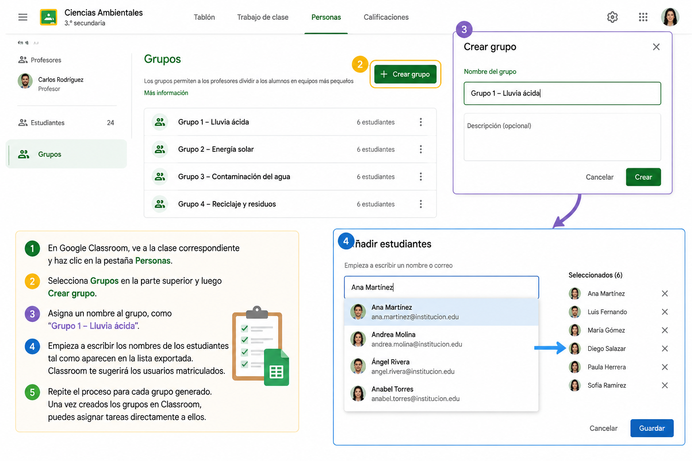Remove Ana Martínez from selected list
This screenshot has width=692, height=461.
665,294
